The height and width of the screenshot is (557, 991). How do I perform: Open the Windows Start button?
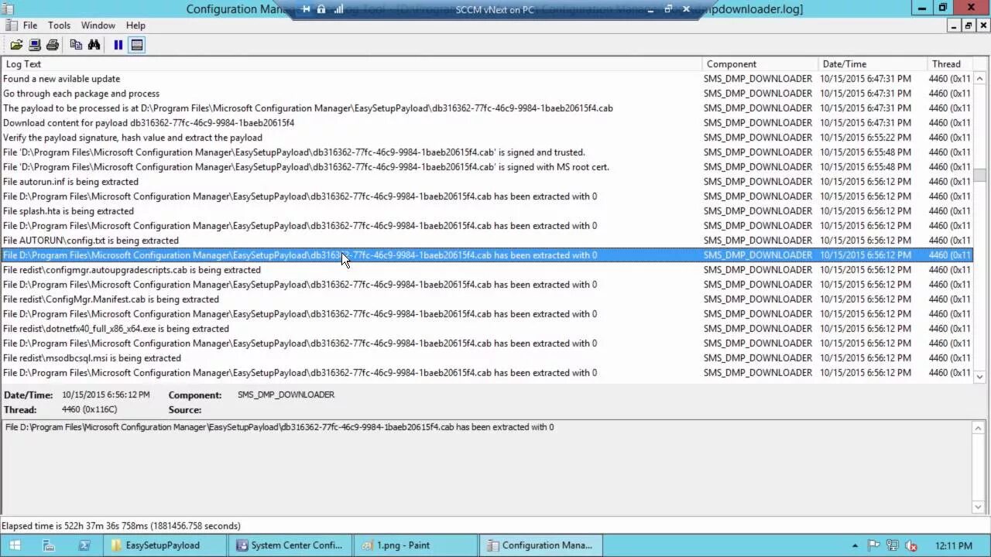[x=15, y=545]
